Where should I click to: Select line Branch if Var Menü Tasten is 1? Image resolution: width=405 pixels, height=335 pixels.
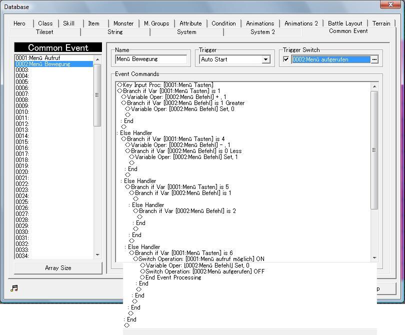click(168, 91)
